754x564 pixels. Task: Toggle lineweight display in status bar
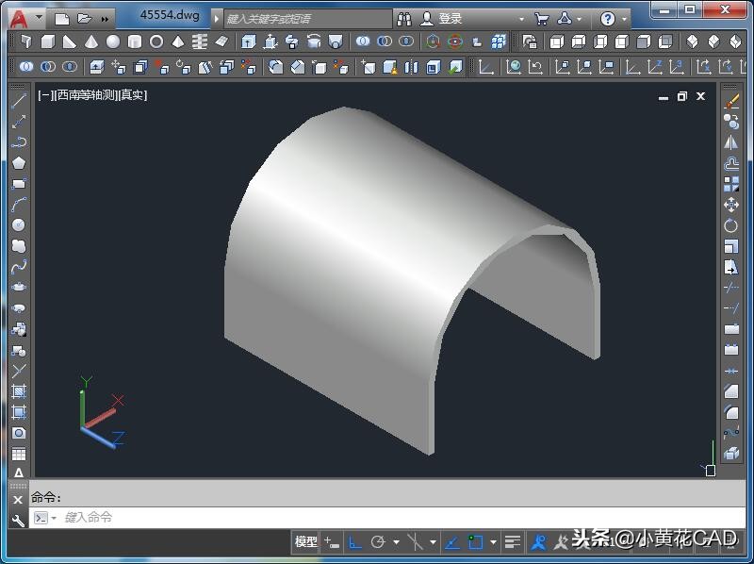pos(512,542)
